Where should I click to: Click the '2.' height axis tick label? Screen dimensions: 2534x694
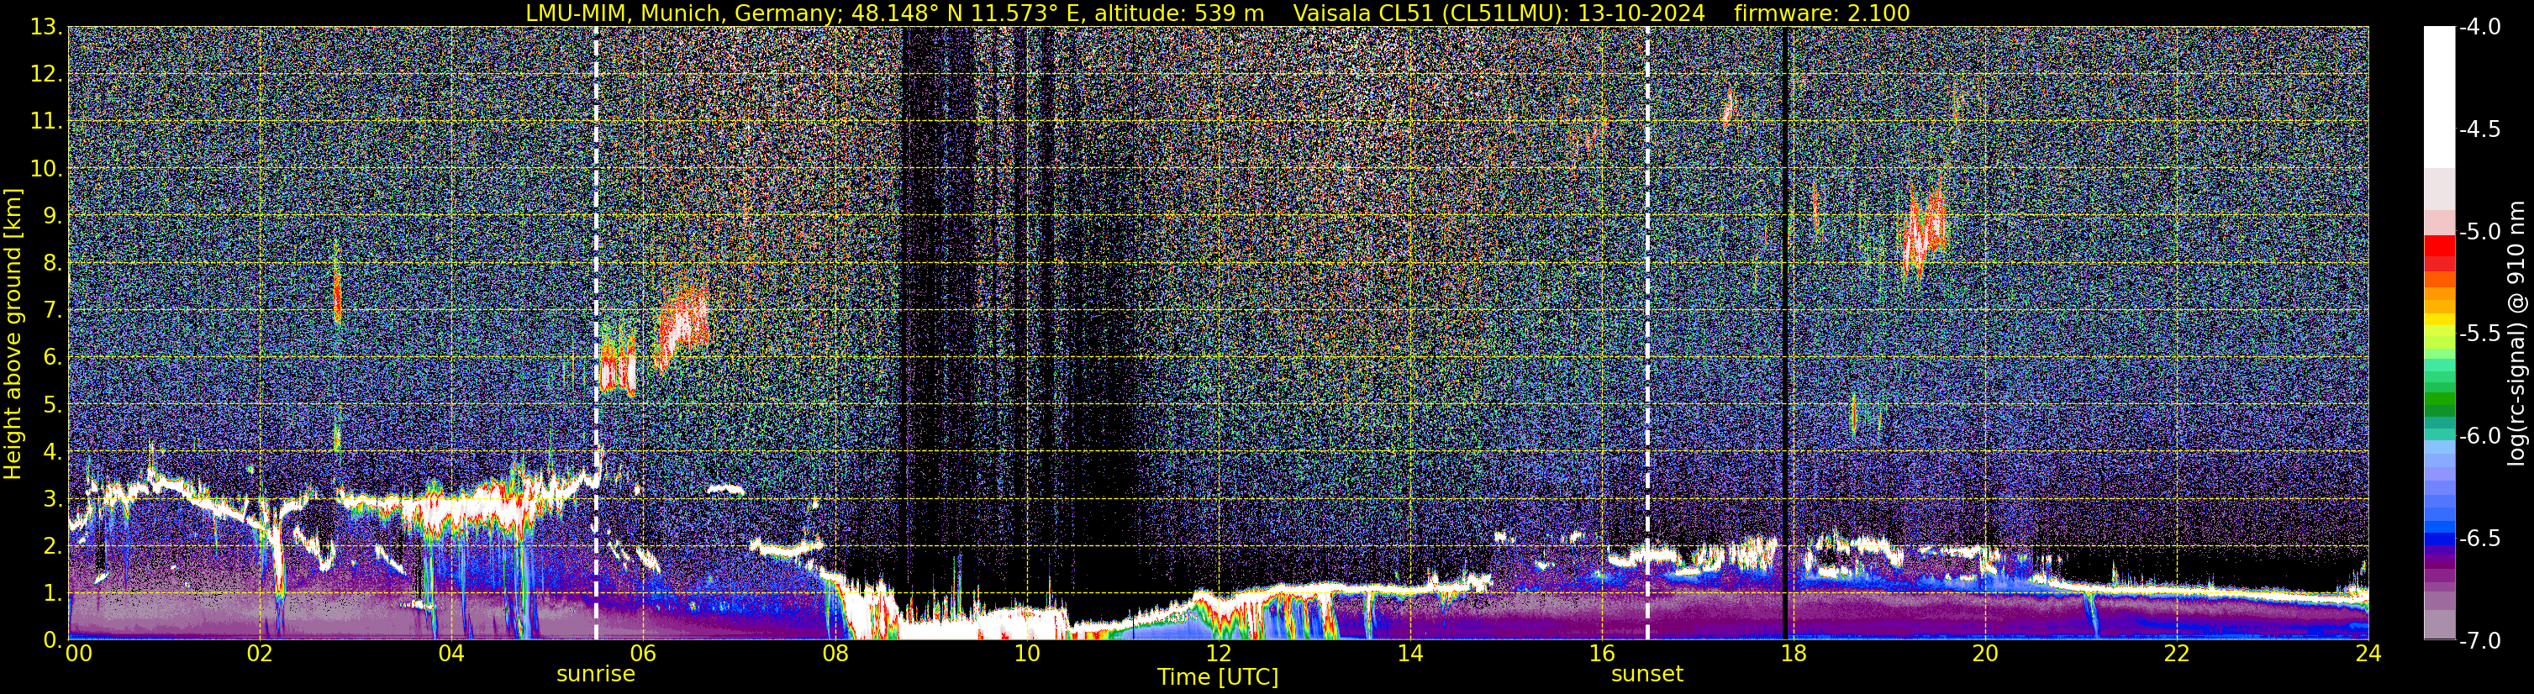coord(53,547)
